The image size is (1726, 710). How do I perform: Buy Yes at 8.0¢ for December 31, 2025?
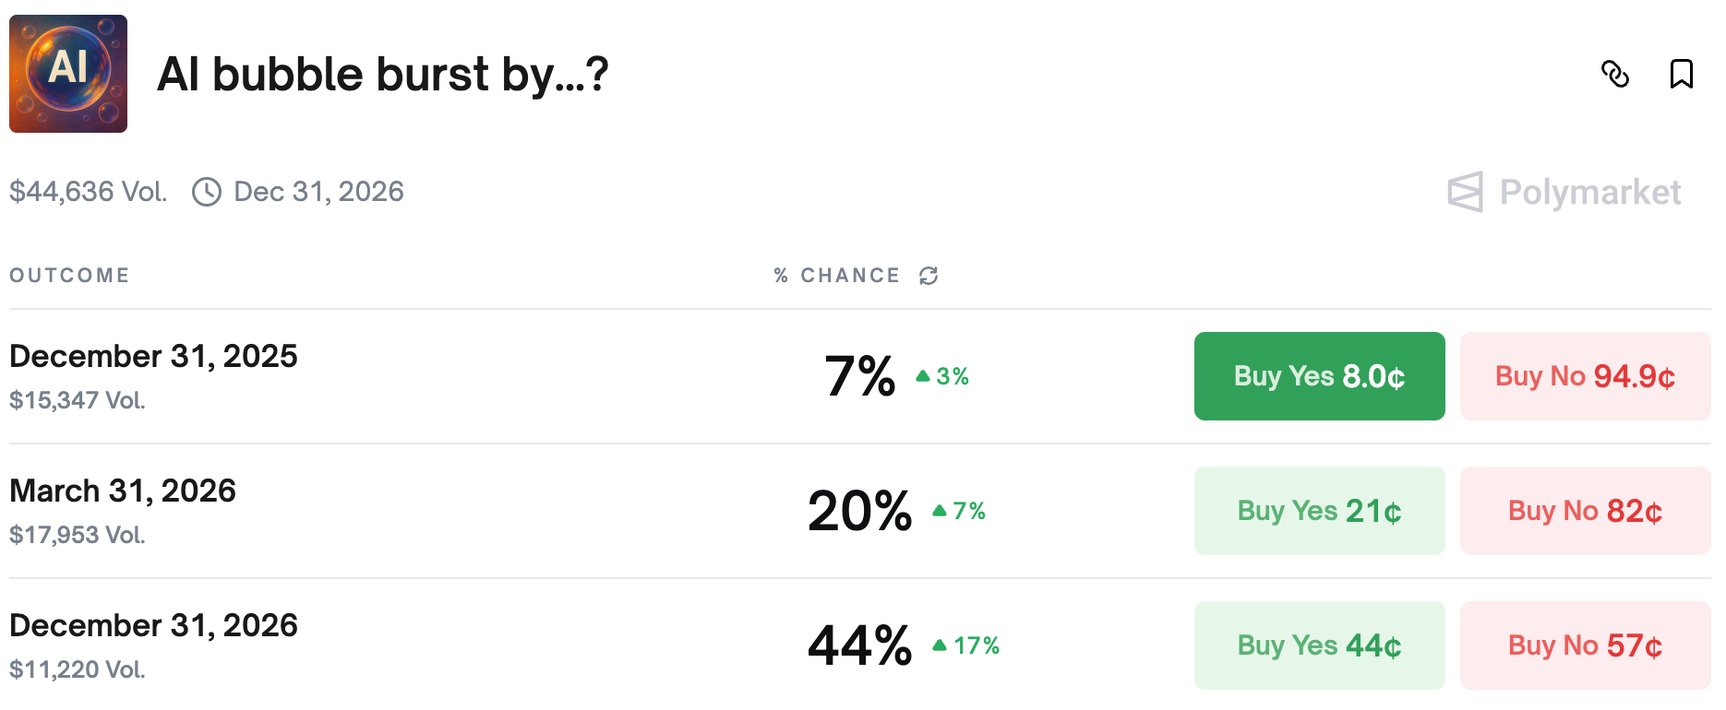click(x=1319, y=376)
